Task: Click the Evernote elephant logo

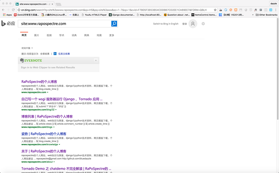Action: pyautogui.click(x=21, y=60)
